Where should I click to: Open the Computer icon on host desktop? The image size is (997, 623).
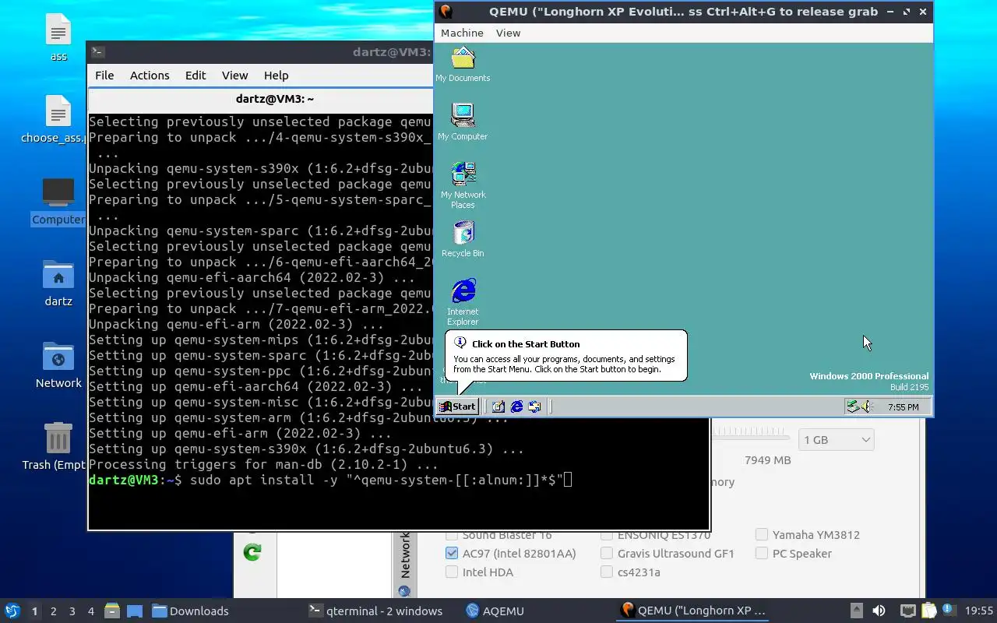point(58,201)
